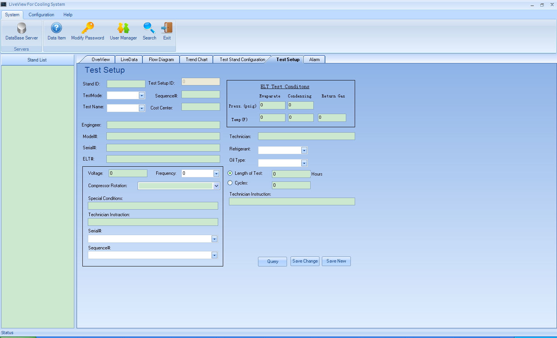Click the Test Setup ID field

tap(201, 82)
